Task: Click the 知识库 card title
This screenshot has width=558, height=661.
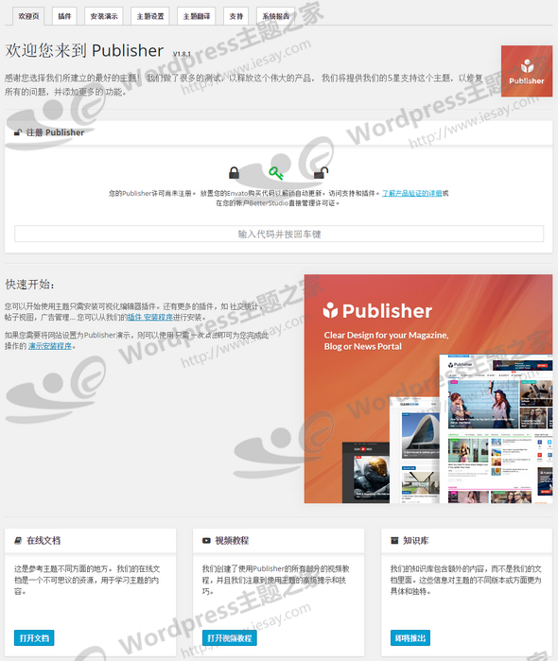Action: point(416,541)
